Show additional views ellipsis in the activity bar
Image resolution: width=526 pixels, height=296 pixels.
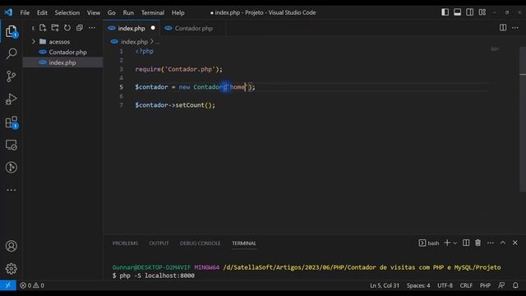click(x=11, y=190)
